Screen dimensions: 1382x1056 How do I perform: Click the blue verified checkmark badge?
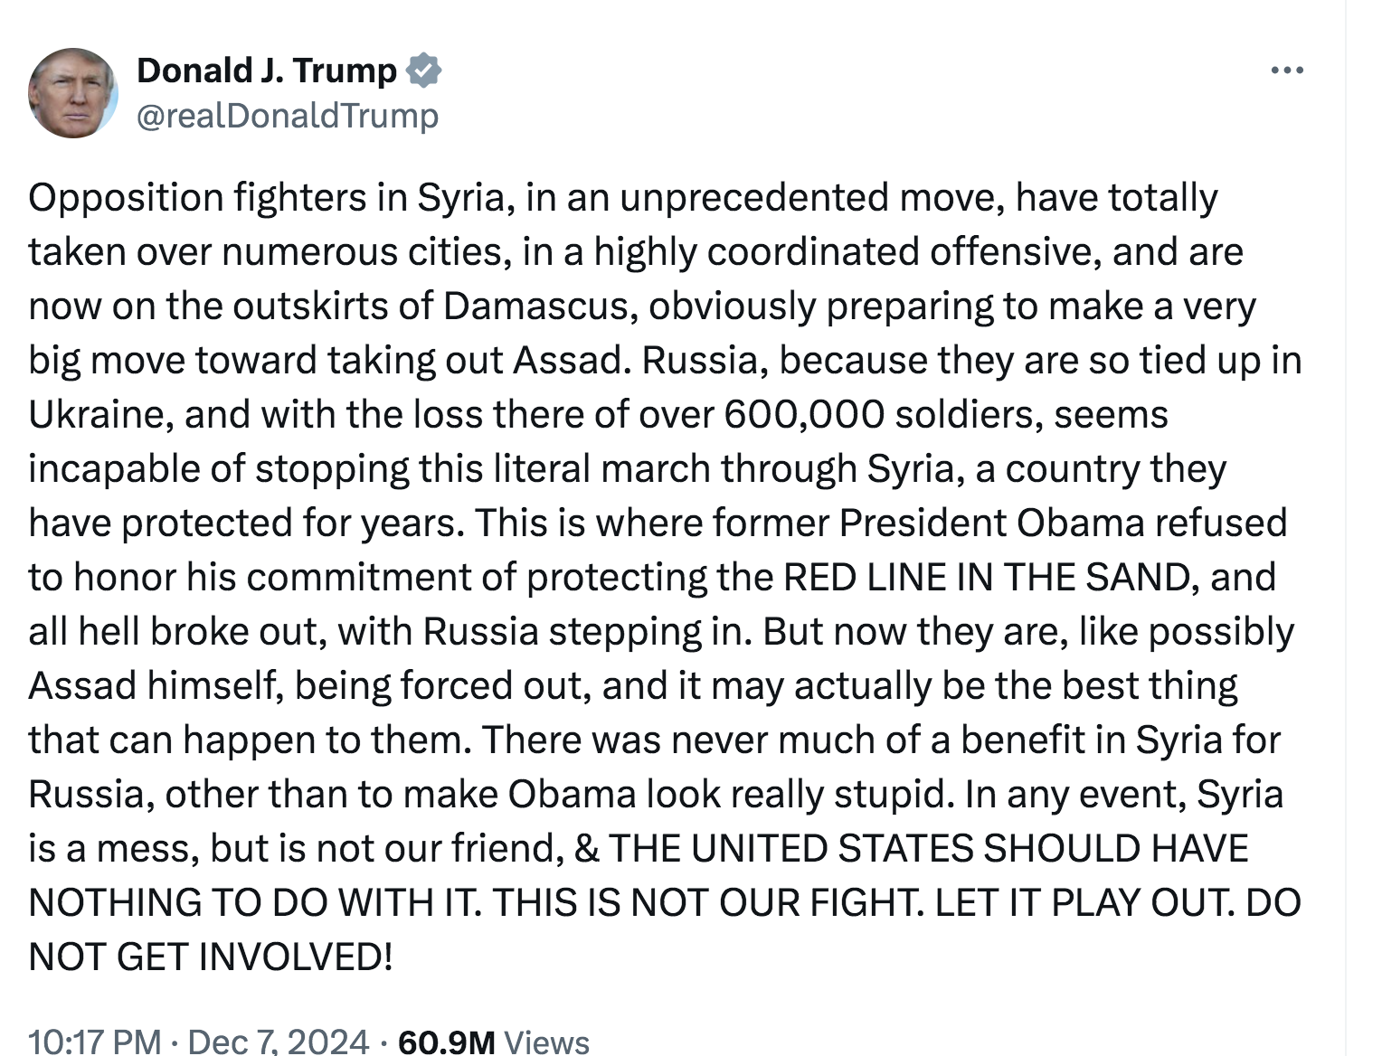(424, 71)
